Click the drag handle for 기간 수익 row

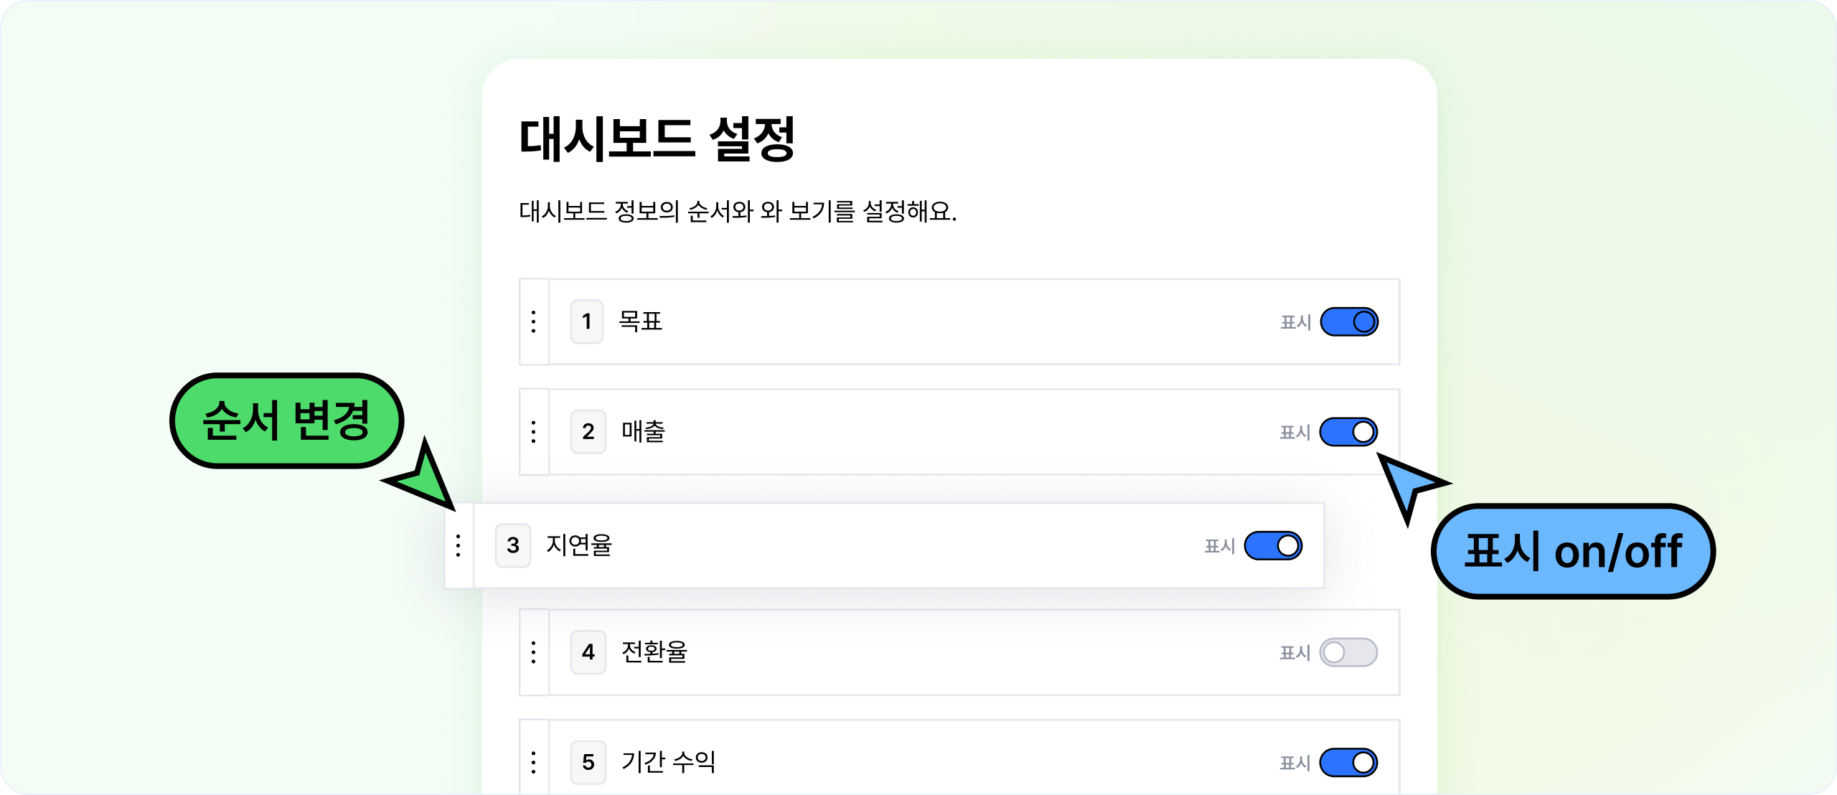[534, 762]
